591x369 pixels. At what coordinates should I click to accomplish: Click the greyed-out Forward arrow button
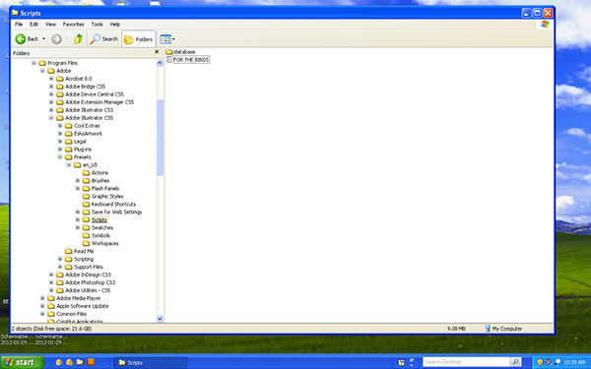coord(56,38)
